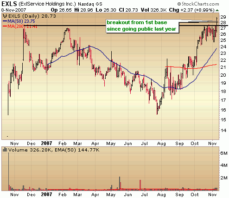Click the May label under the price chart
The width and height of the screenshot is (229, 198).
(111, 144)
